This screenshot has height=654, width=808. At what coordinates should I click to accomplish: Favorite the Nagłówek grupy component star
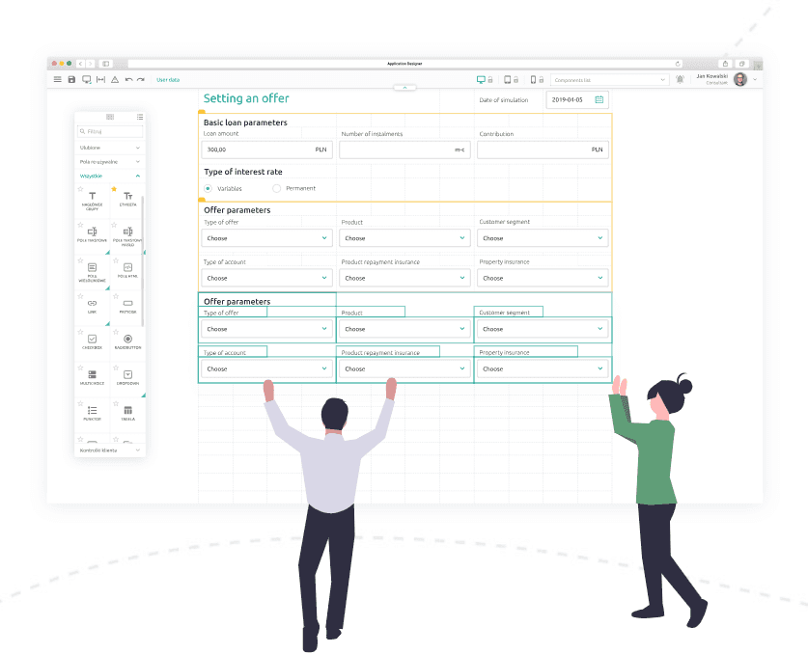[80, 189]
